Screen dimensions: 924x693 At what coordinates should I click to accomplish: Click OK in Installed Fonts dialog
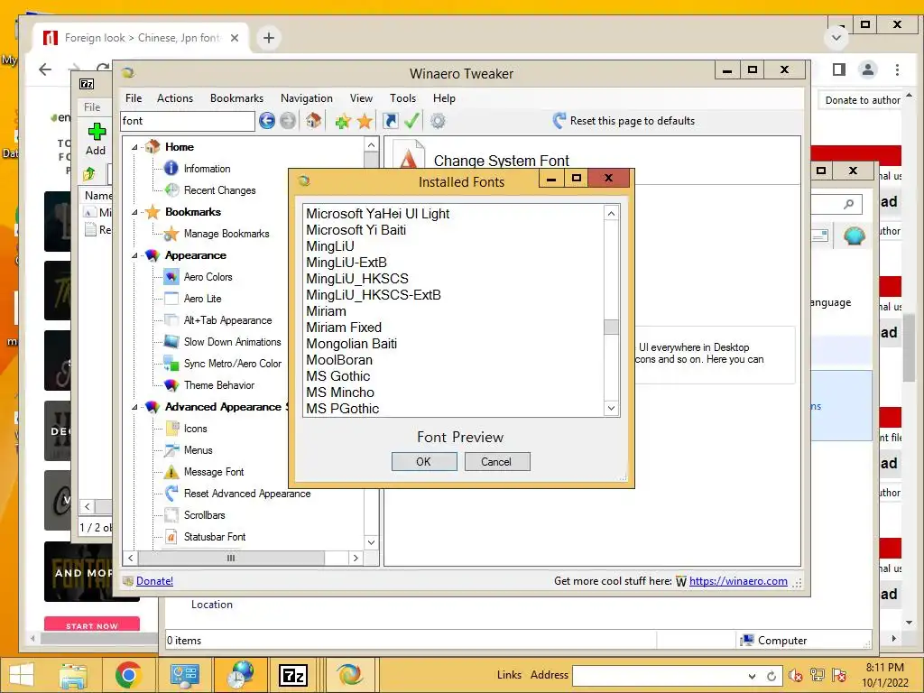tap(424, 462)
